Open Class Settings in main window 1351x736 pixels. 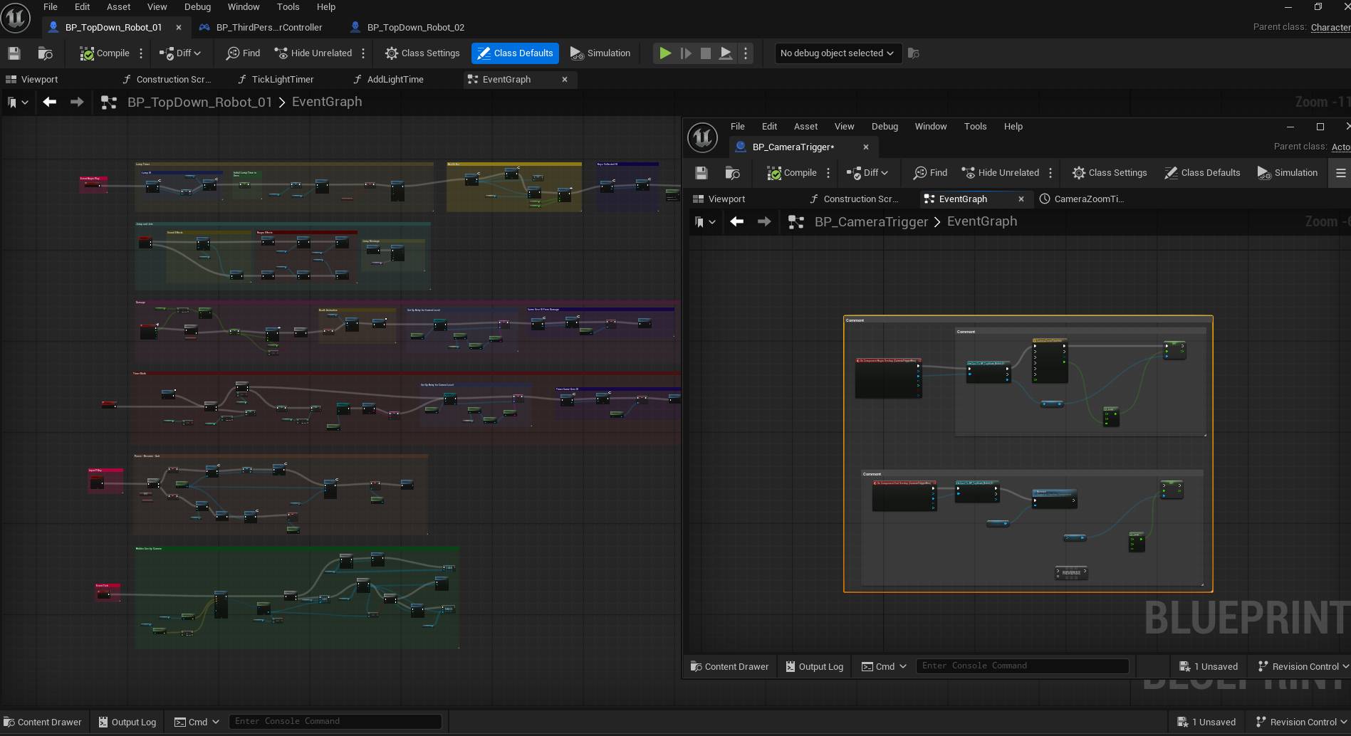point(422,53)
